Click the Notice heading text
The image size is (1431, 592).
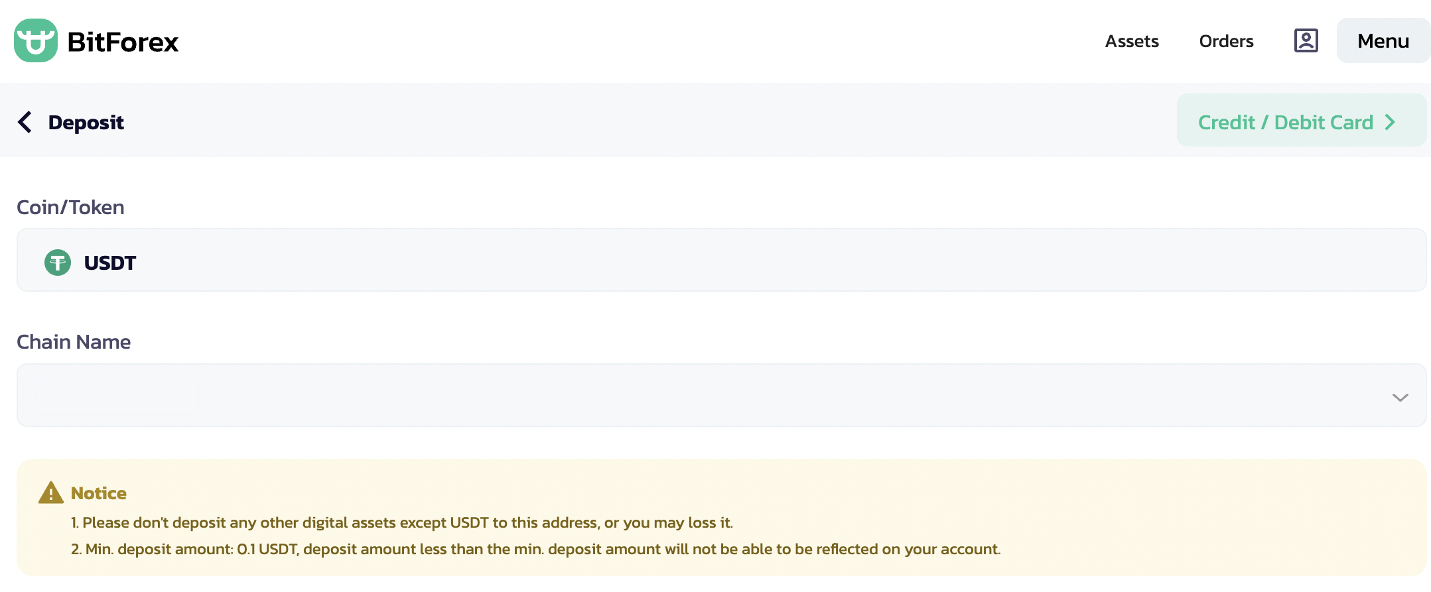point(98,493)
